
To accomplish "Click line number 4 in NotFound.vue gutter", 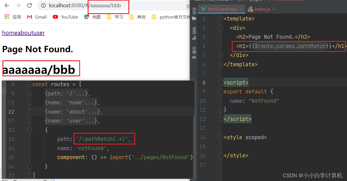I will pyautogui.click(x=204, y=46).
